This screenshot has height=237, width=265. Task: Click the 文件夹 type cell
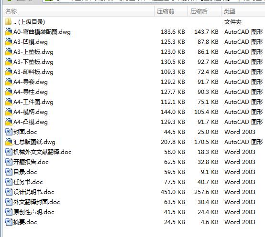tap(233, 22)
